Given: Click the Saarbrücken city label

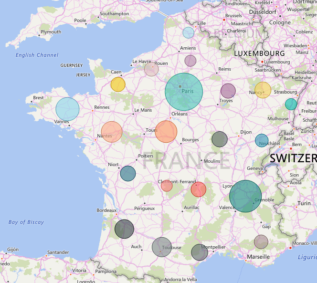Looking at the screenshot, I should pyautogui.click(x=268, y=70).
